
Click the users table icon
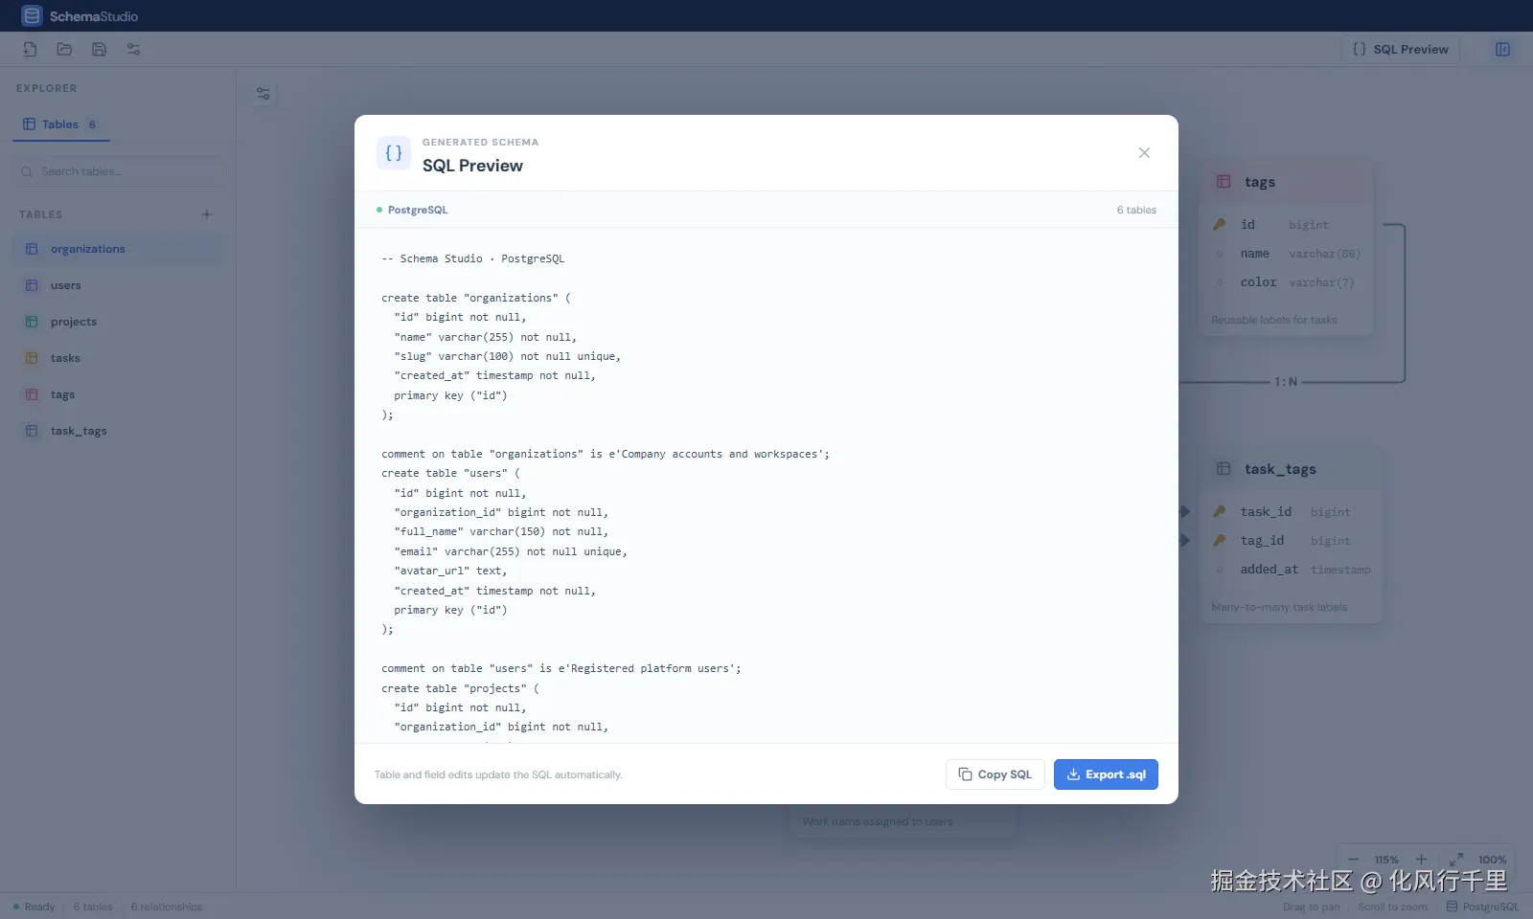pyautogui.click(x=32, y=285)
